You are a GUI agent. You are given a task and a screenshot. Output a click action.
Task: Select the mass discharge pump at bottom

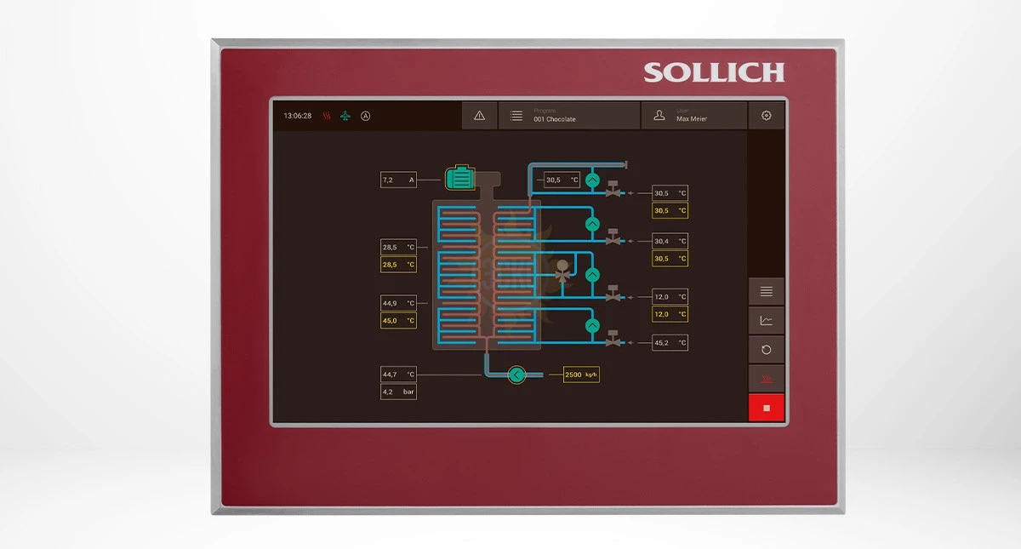point(516,374)
